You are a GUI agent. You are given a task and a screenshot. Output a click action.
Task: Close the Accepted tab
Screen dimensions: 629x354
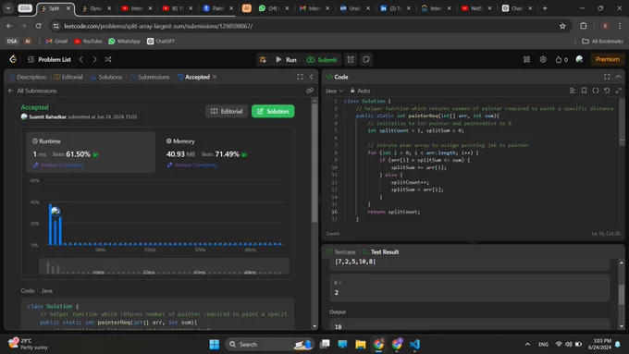coord(215,77)
